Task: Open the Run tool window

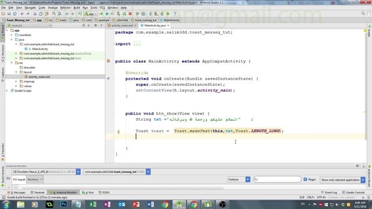Action: [x=88, y=192]
